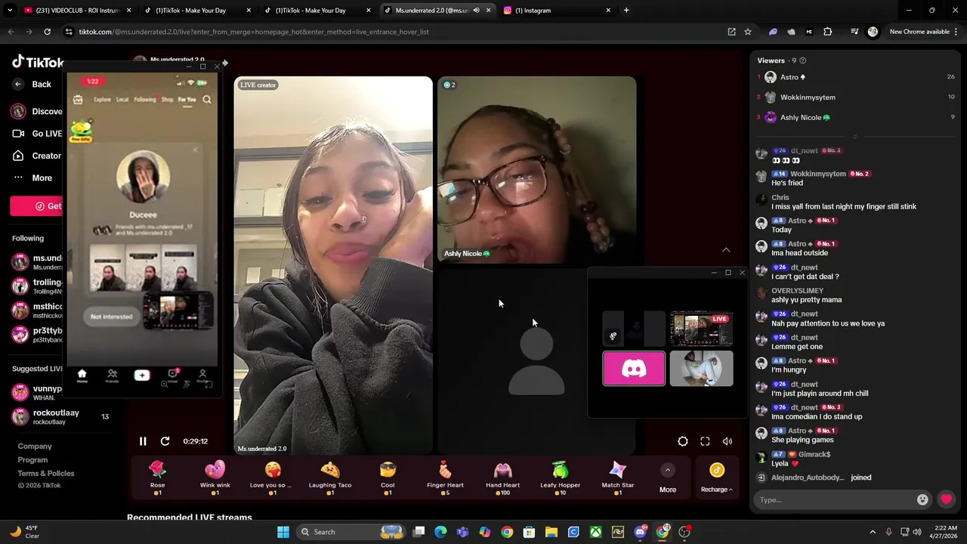Screen dimensions: 967x544
Task: Open Creator tools in sidebar
Action: (38, 156)
